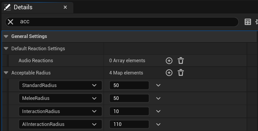Image resolution: width=258 pixels, height=131 pixels.
Task: Edit the AIInteractionRadius value of 110
Action: [x=129, y=124]
